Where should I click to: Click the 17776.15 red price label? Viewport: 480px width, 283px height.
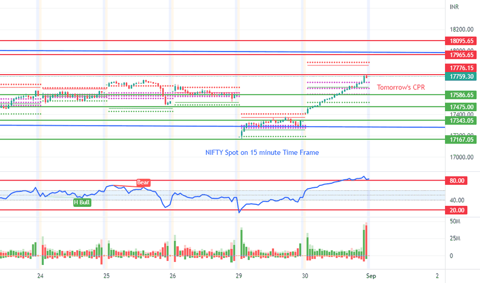point(461,68)
